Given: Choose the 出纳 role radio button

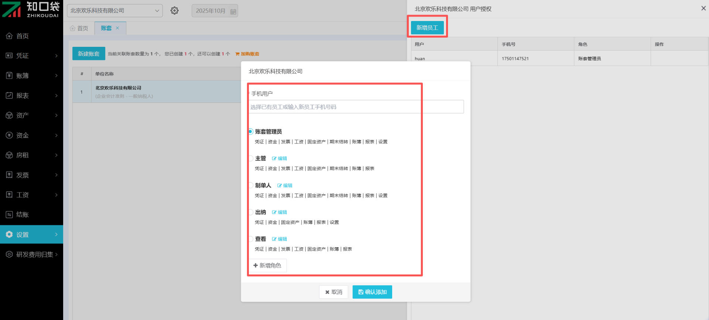Looking at the screenshot, I should 251,212.
